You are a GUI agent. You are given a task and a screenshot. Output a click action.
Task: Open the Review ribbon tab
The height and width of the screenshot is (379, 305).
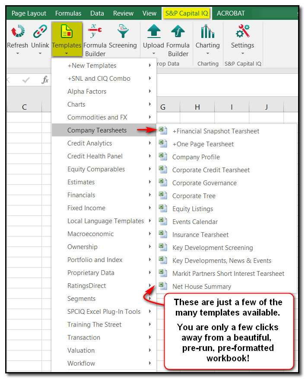[124, 13]
